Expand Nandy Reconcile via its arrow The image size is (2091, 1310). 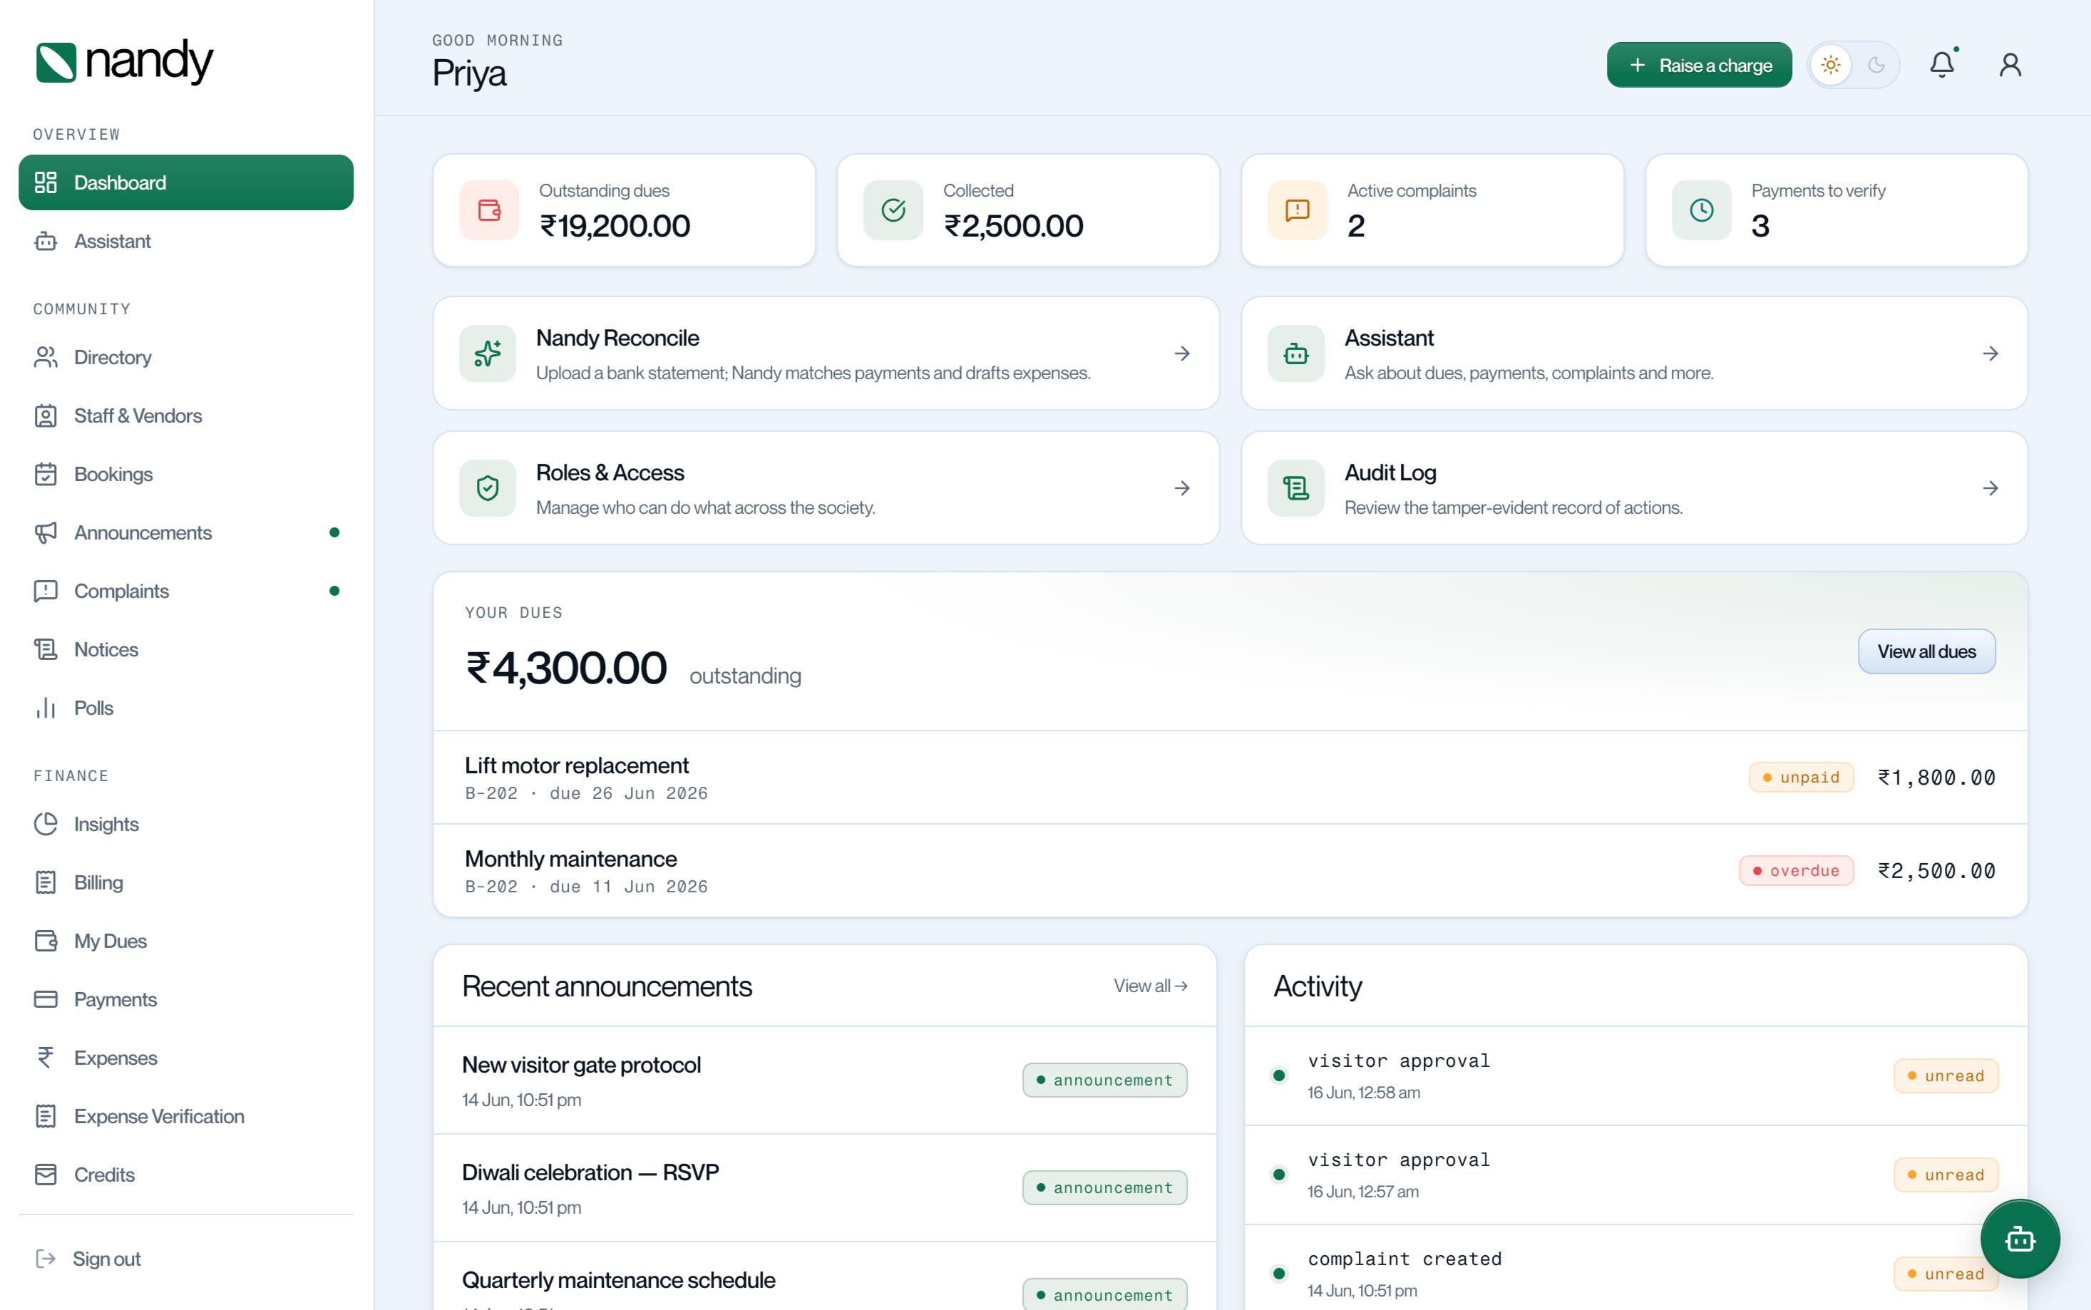click(1182, 354)
